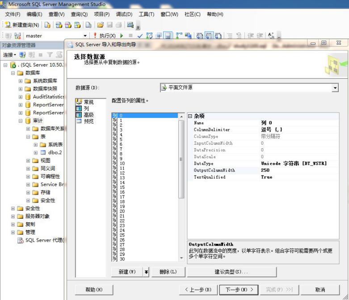Collapse the 审计 database node
The width and height of the screenshot is (349, 300).
21,121
